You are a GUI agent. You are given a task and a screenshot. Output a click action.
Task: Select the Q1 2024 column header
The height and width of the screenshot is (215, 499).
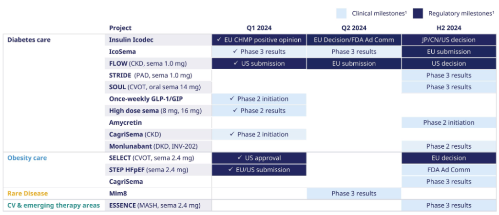(x=259, y=28)
